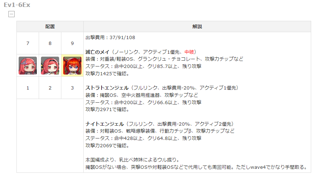Select the red twin-tail character on yellow background
The width and height of the screenshot is (313, 175).
(x=72, y=65)
